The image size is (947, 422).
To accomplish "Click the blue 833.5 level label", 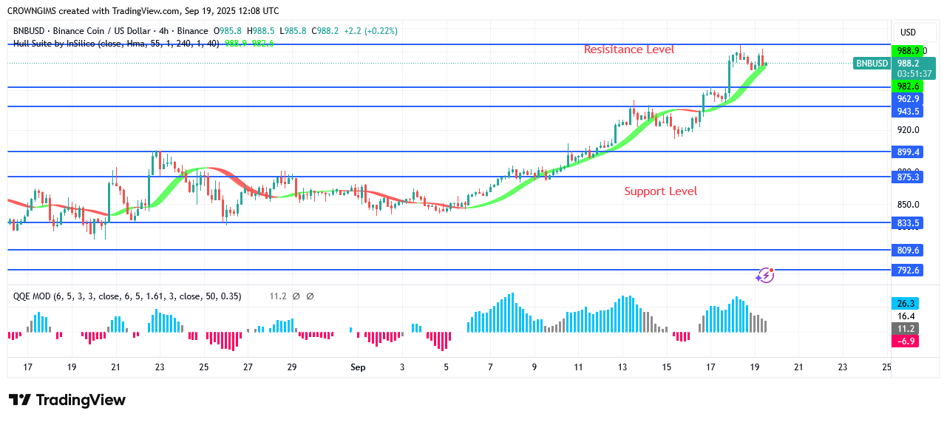I will [908, 222].
